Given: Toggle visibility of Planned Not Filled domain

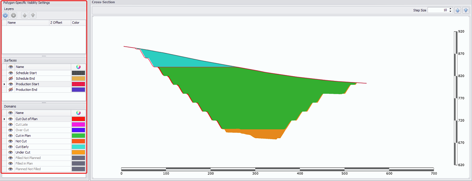Looking at the screenshot, I should coord(11,169).
